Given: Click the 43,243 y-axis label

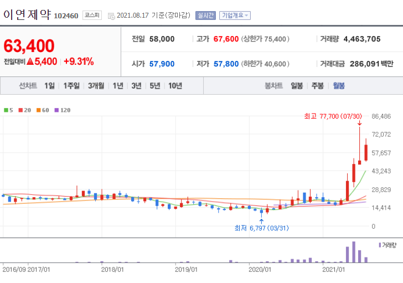Looking at the screenshot, I should tap(381, 171).
